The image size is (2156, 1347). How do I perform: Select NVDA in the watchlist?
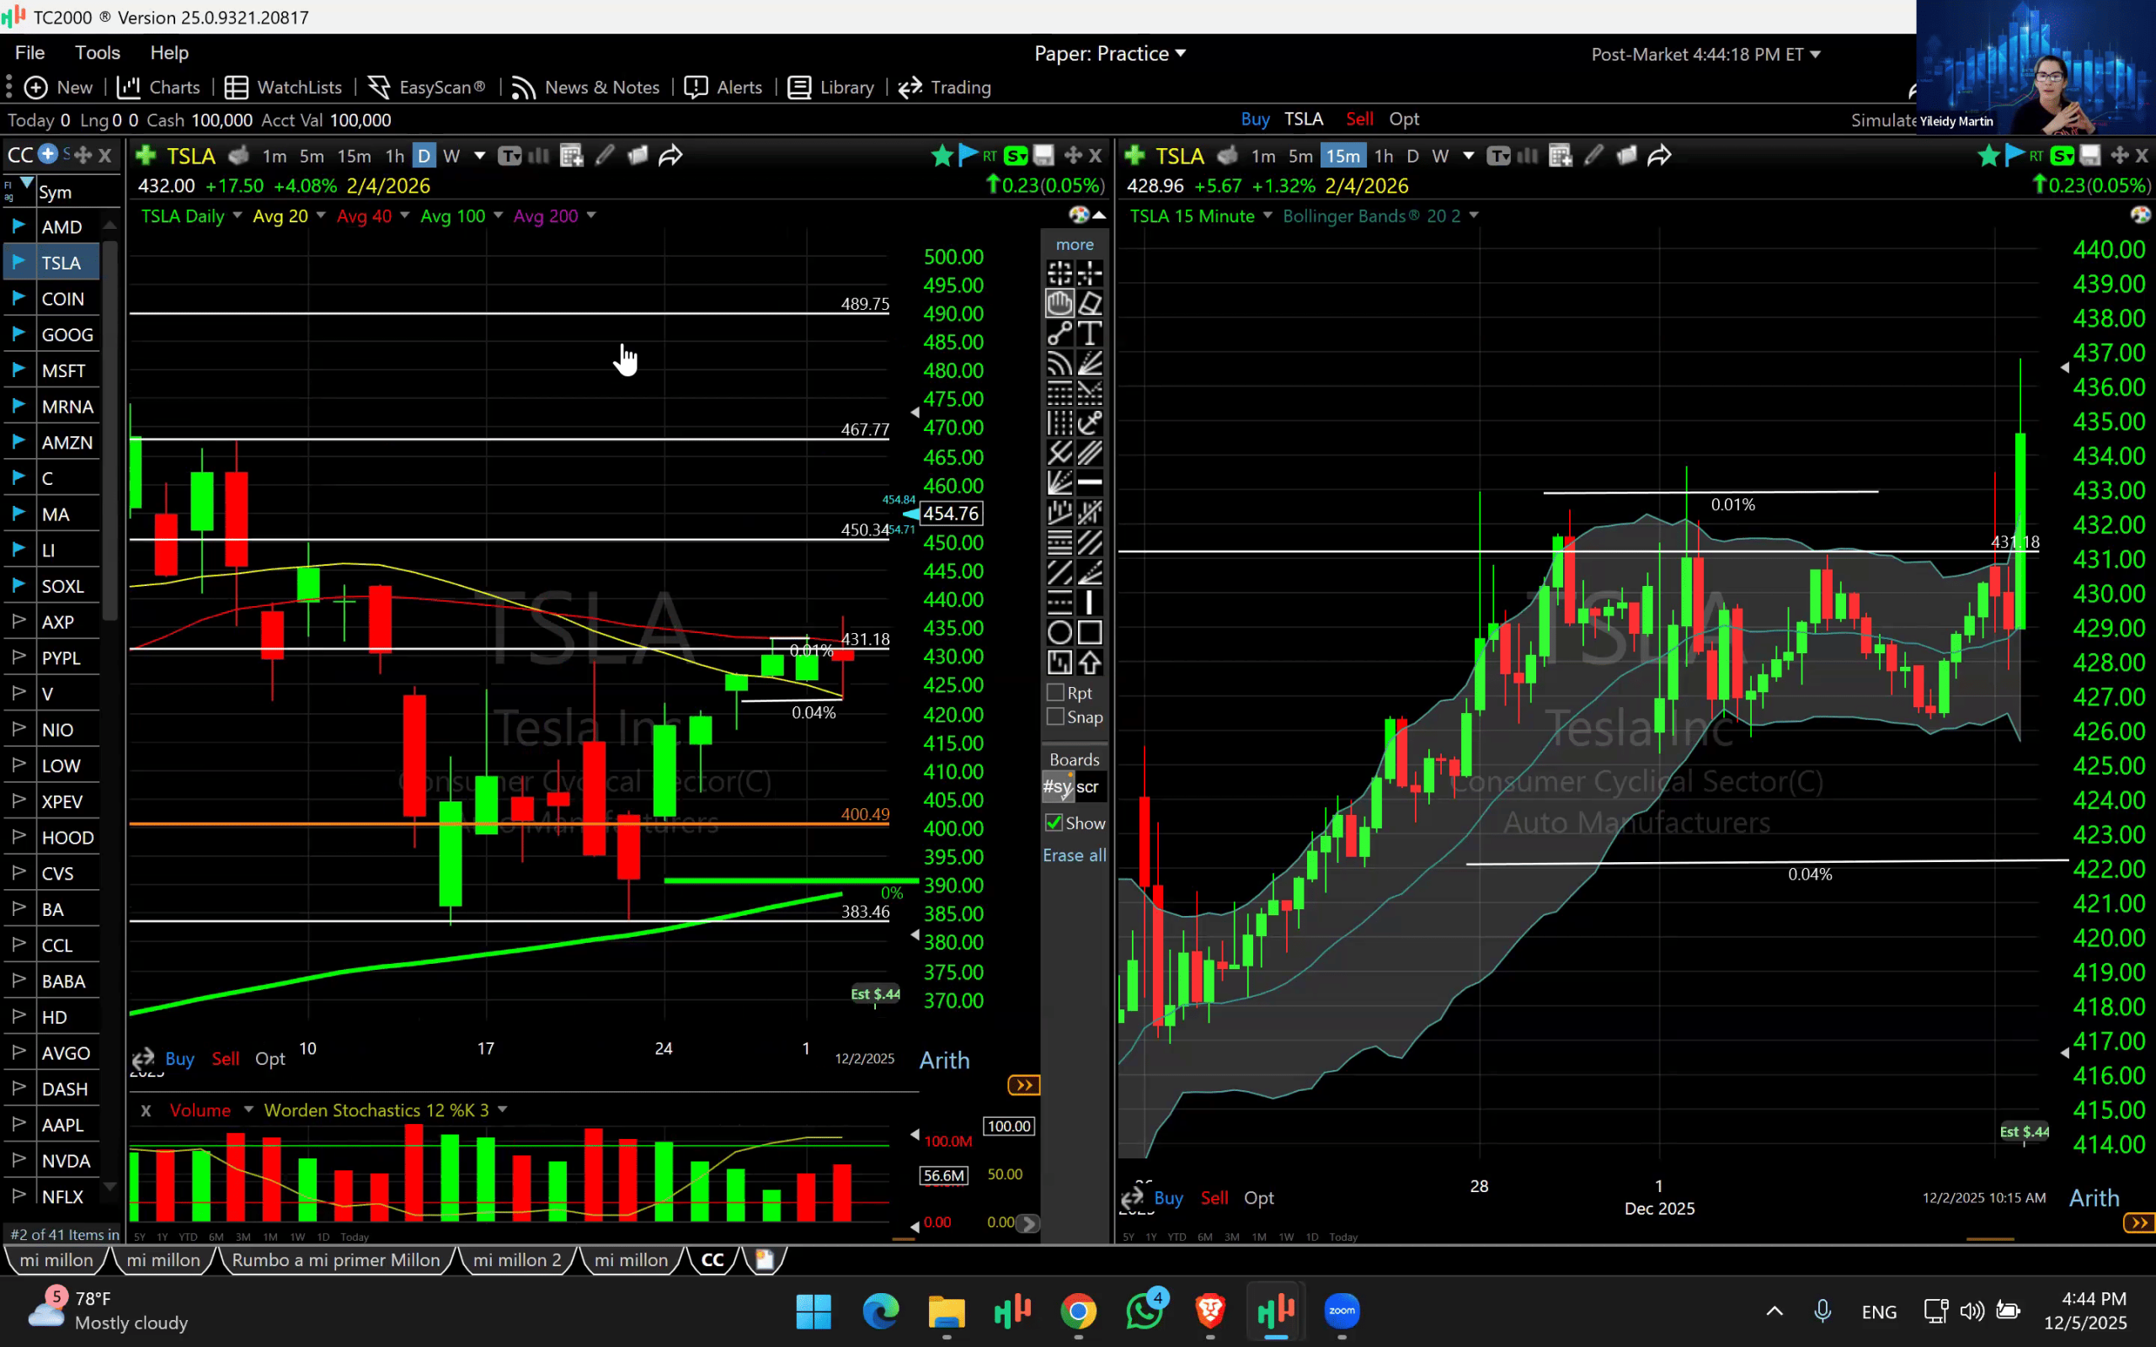[x=66, y=1161]
